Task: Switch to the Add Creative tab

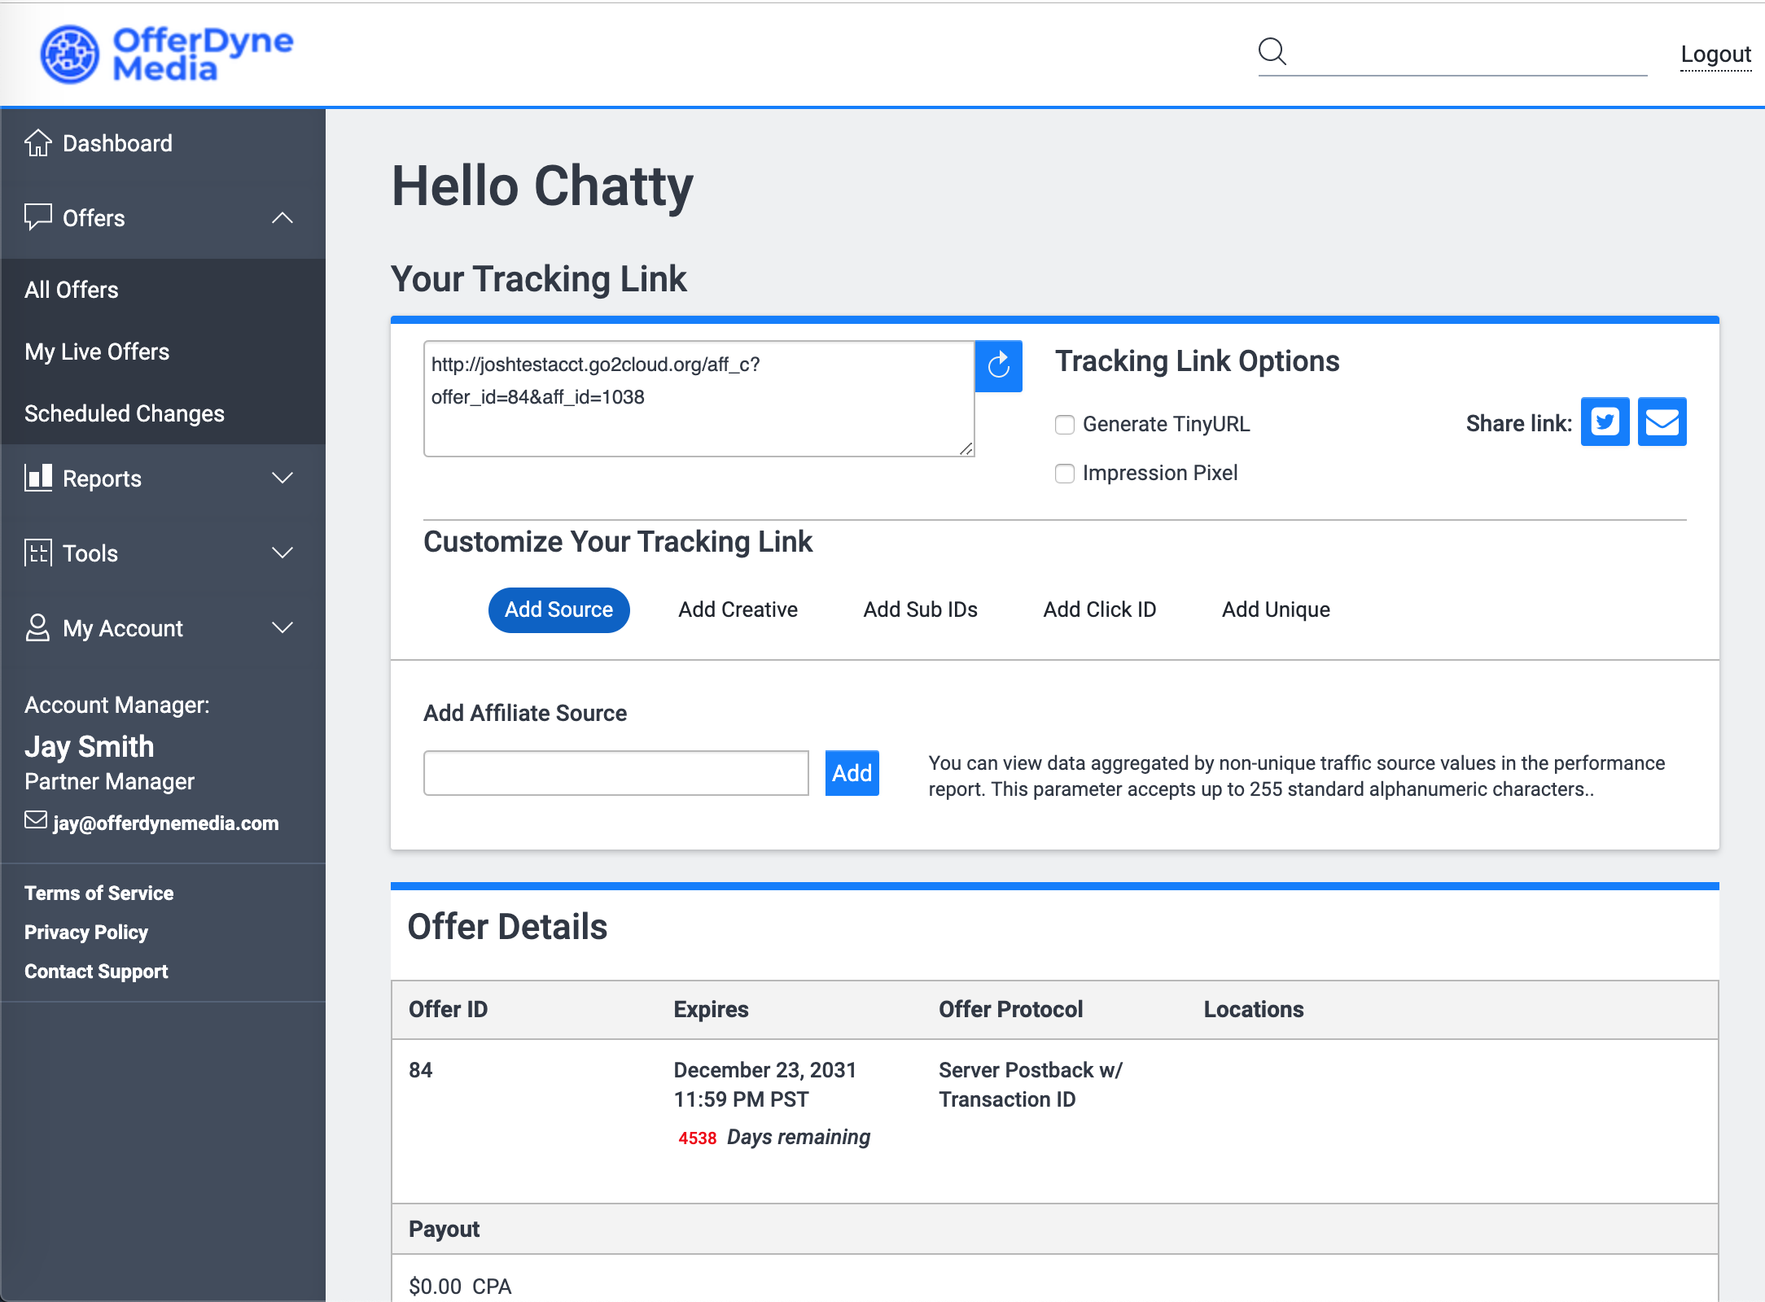Action: coord(738,609)
